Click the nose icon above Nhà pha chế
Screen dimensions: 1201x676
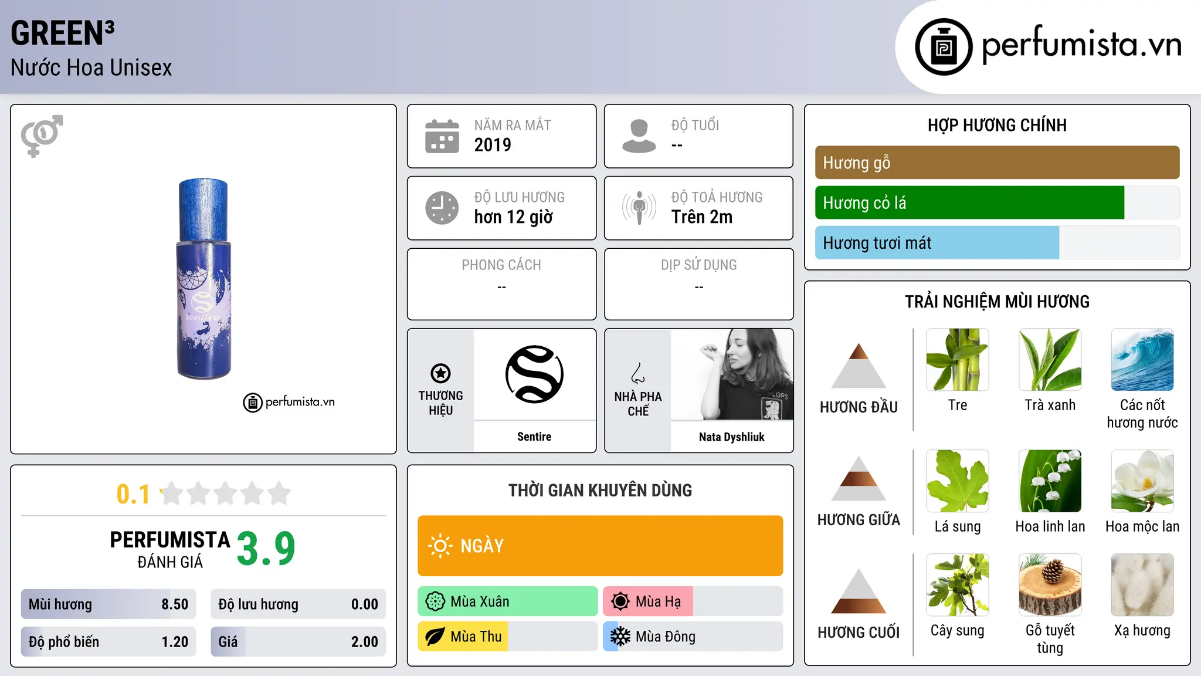pyautogui.click(x=638, y=373)
